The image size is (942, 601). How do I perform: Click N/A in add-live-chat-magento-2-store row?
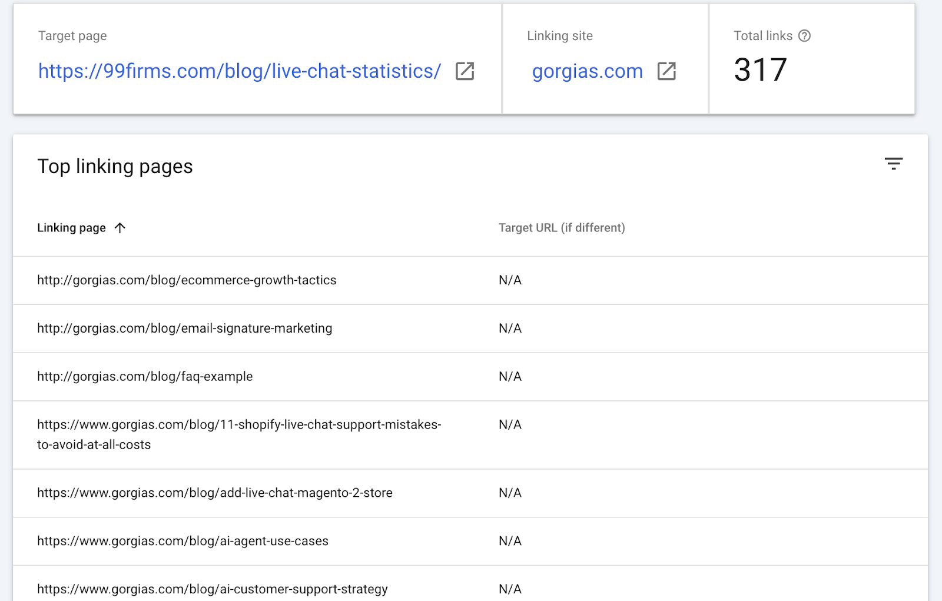click(510, 493)
